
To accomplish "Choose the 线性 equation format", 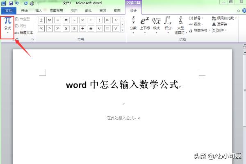I will 20,26.
